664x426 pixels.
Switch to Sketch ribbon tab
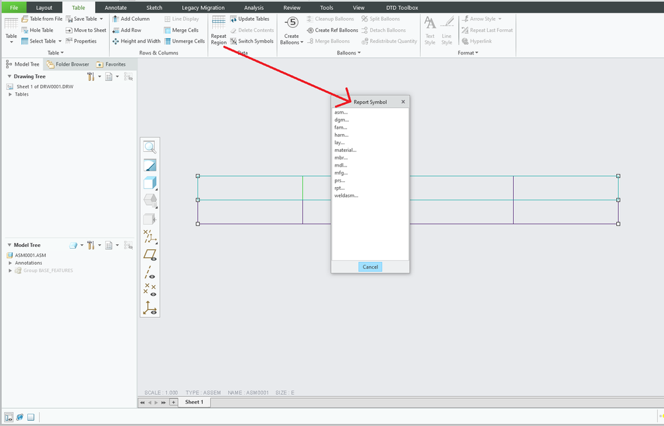[x=154, y=7]
